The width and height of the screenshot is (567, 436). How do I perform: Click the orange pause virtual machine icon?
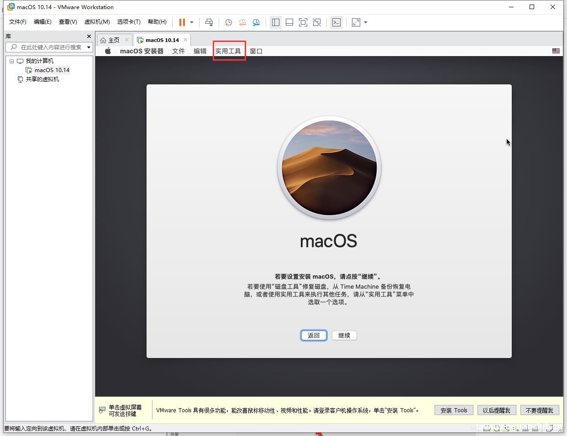point(182,22)
